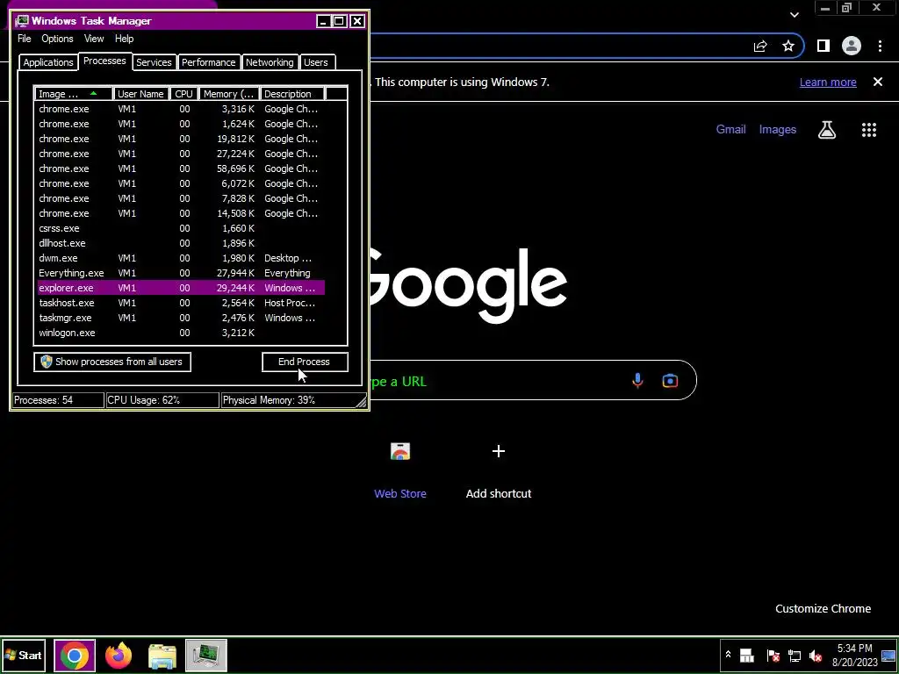Viewport: 899px width, 674px height.
Task: Select chrome.exe using 58,696 K memory
Action: 181,168
